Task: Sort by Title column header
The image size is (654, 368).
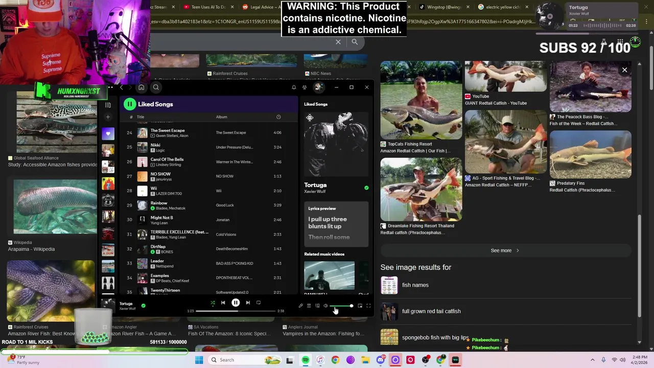Action: 141,117
